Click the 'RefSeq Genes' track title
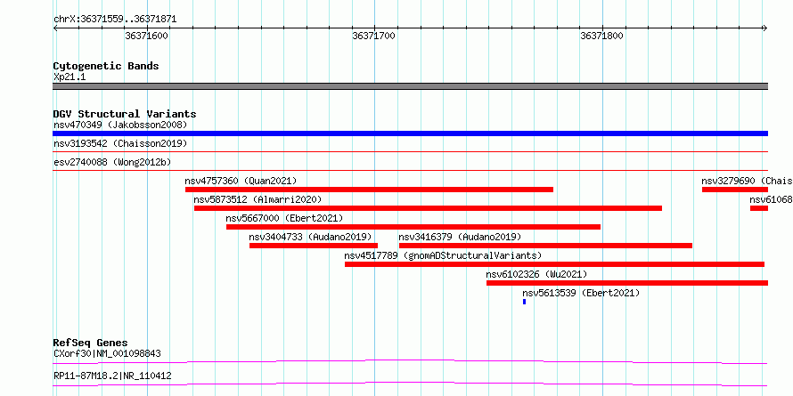The image size is (793, 396). pyautogui.click(x=91, y=343)
